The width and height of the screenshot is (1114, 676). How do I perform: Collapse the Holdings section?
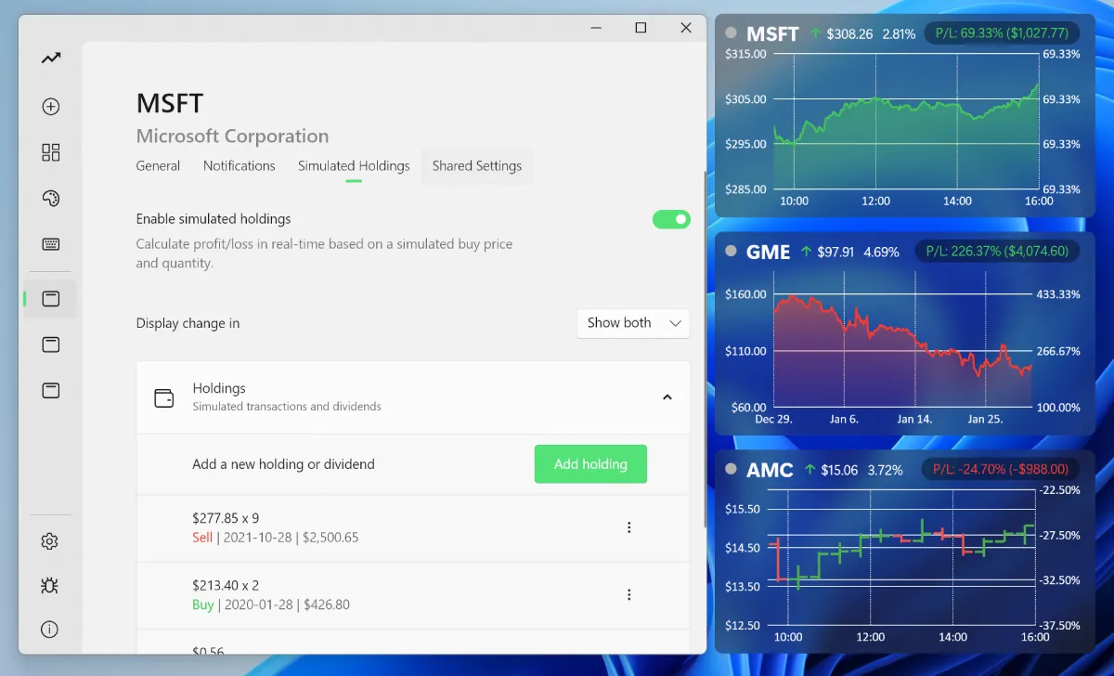coord(667,396)
